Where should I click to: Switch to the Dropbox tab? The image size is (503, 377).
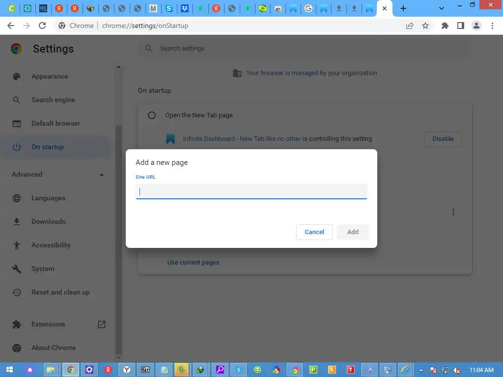point(185,9)
